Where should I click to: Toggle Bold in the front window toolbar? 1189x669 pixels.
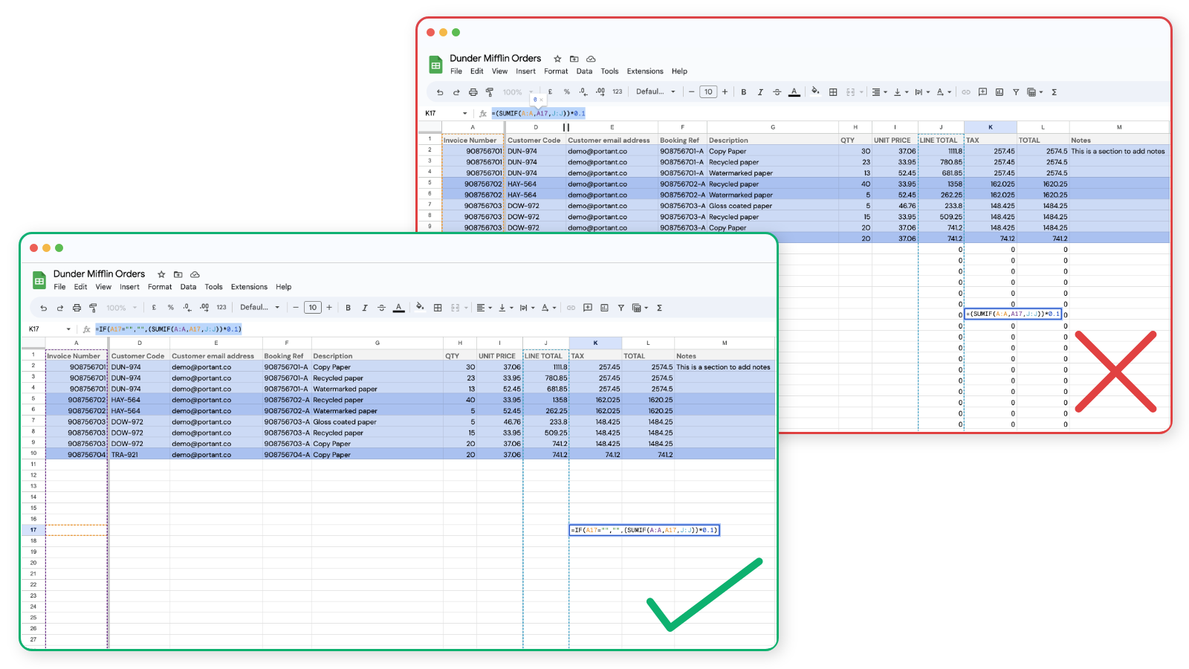click(x=348, y=308)
